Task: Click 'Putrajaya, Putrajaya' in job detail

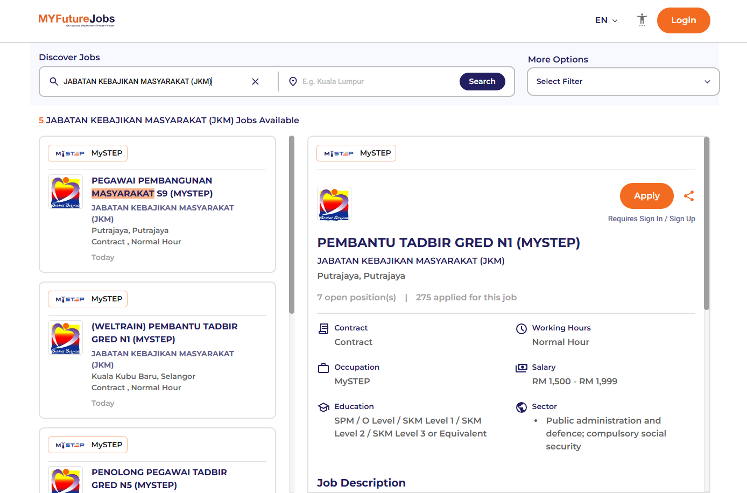Action: click(361, 276)
